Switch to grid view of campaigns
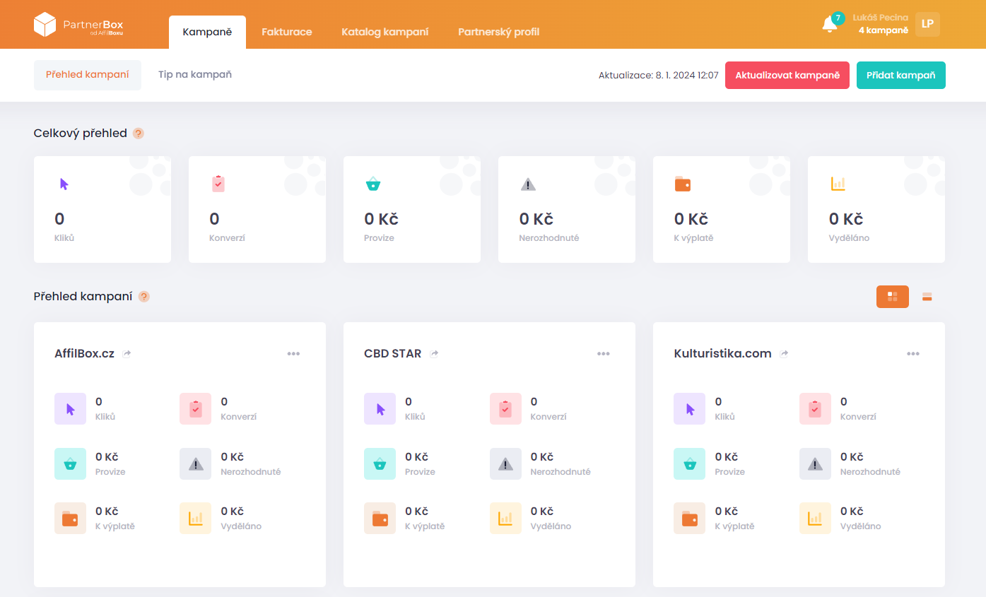The width and height of the screenshot is (986, 597). click(x=892, y=297)
